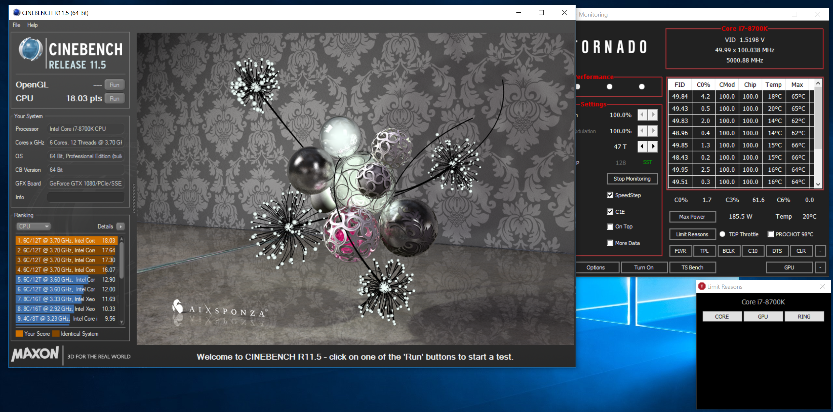
Task: Click the Details arrow icon in Ranking
Action: click(x=121, y=226)
